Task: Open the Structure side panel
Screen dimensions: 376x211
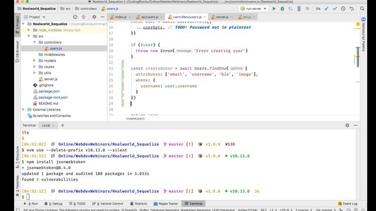Action: tap(18, 157)
